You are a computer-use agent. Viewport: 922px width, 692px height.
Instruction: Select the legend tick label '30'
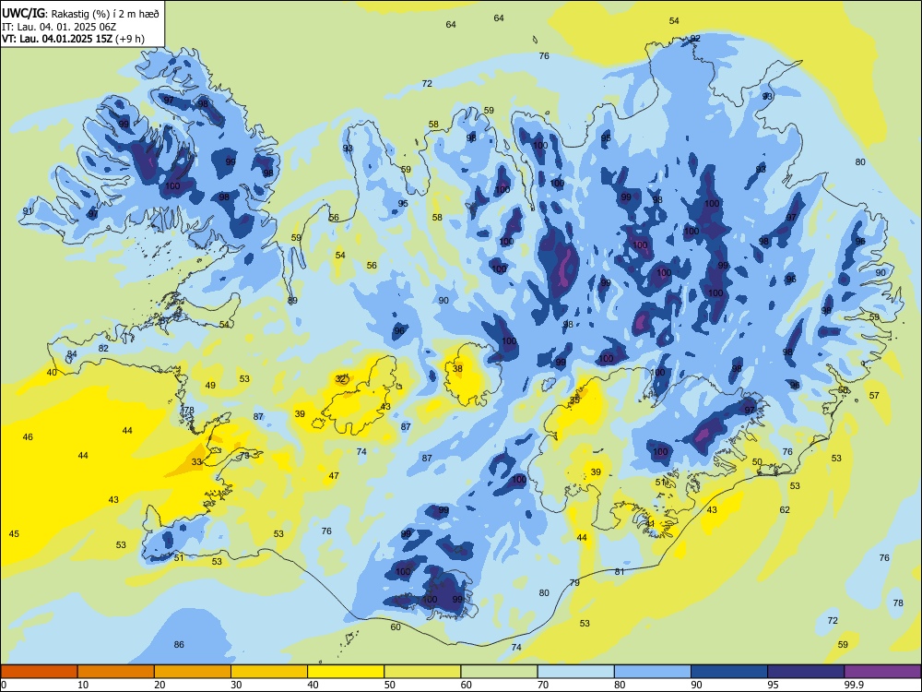pos(236,685)
